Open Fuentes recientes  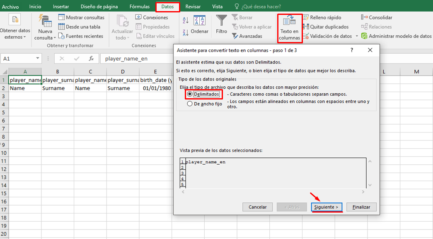(81, 36)
